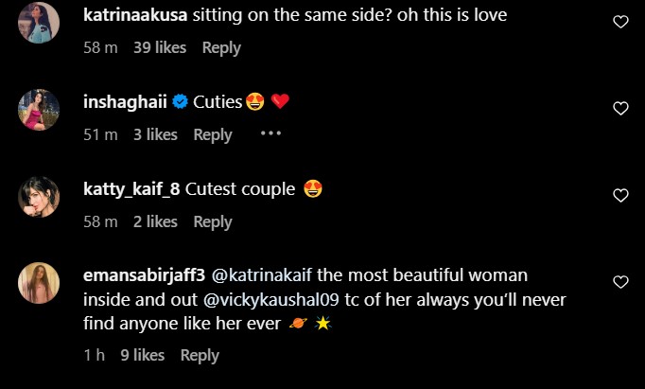
Task: Reply to katrinaakusa's comment
Action: [x=221, y=47]
